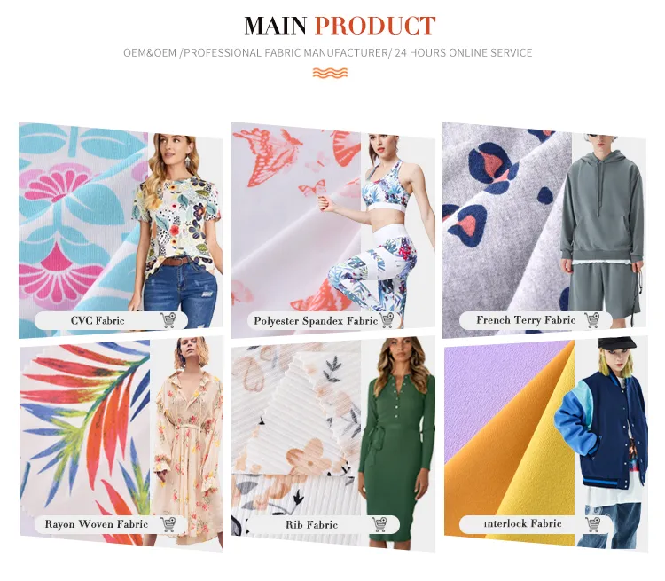Click the cart icon on Rayon Woven Fabric
Screen dimensions: 665x581
168,524
